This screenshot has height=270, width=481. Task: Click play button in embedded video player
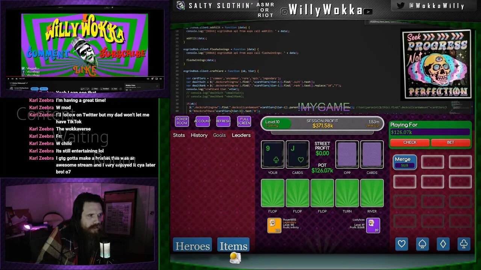click(x=8, y=79)
